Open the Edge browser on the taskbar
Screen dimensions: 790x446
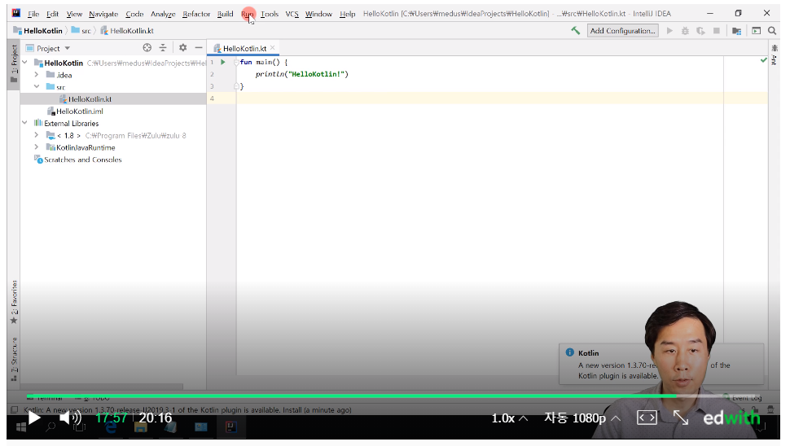[110, 427]
